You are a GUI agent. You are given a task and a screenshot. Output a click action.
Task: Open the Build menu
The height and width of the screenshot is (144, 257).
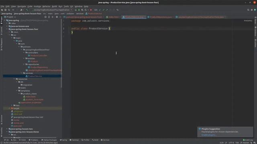[55, 6]
